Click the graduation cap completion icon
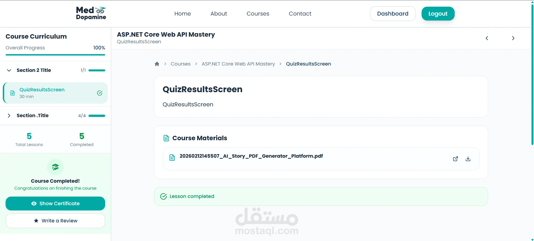Image resolution: width=534 pixels, height=241 pixels. [x=55, y=167]
